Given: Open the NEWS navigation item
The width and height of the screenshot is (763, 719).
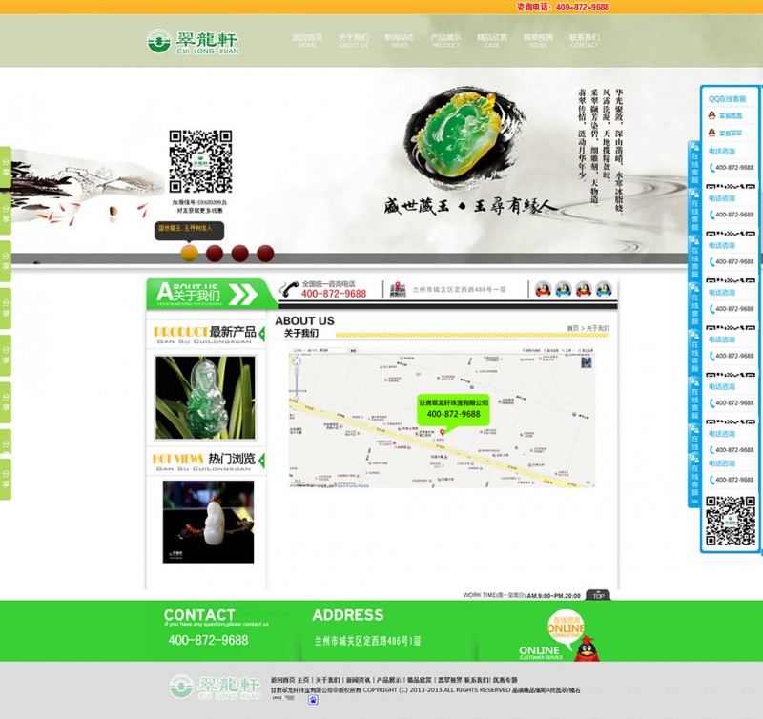Looking at the screenshot, I should point(400,40).
